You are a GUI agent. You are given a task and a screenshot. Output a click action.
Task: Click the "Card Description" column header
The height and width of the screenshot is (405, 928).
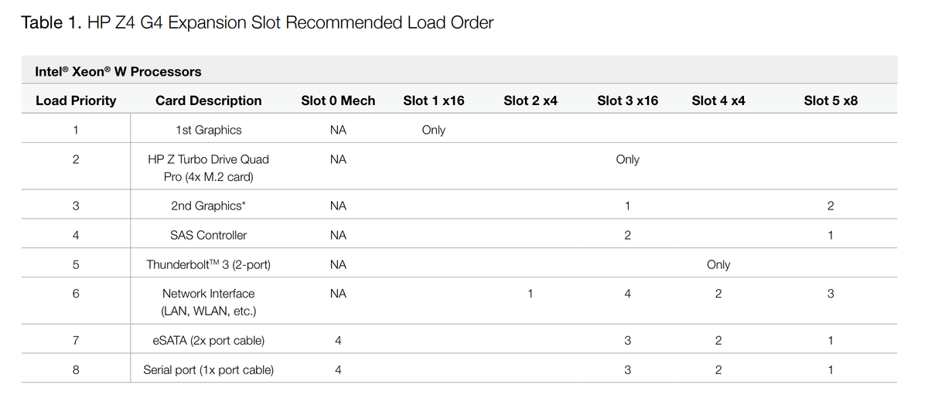pyautogui.click(x=208, y=100)
